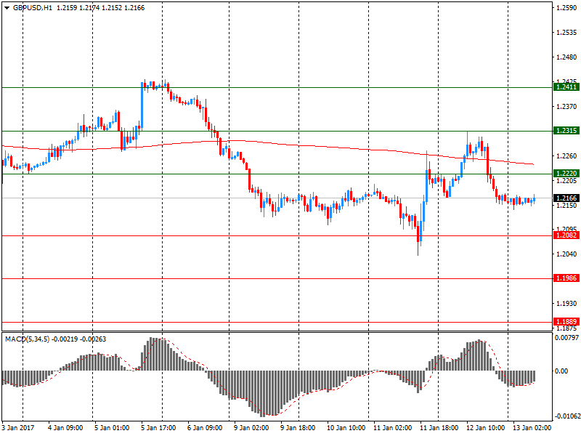This screenshot has height=436, width=581.
Task: Click the GBPUSD,H1 symbol title text
Action: (x=33, y=8)
